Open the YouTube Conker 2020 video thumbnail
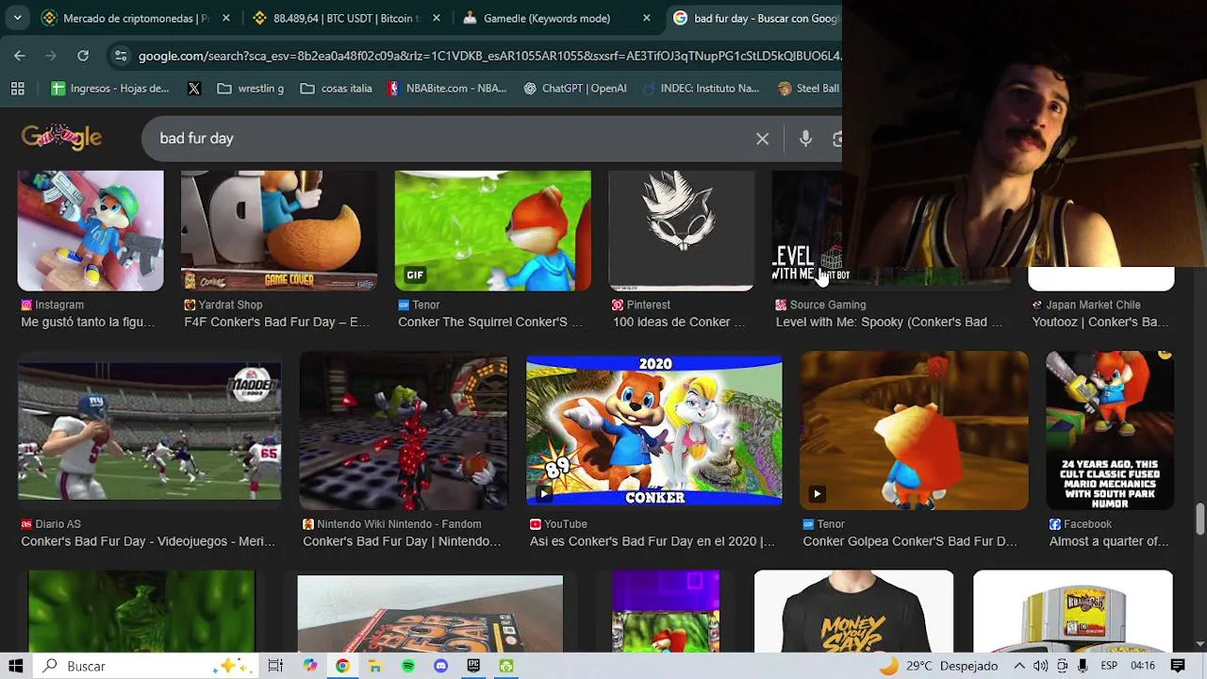The height and width of the screenshot is (679, 1207). pos(654,431)
